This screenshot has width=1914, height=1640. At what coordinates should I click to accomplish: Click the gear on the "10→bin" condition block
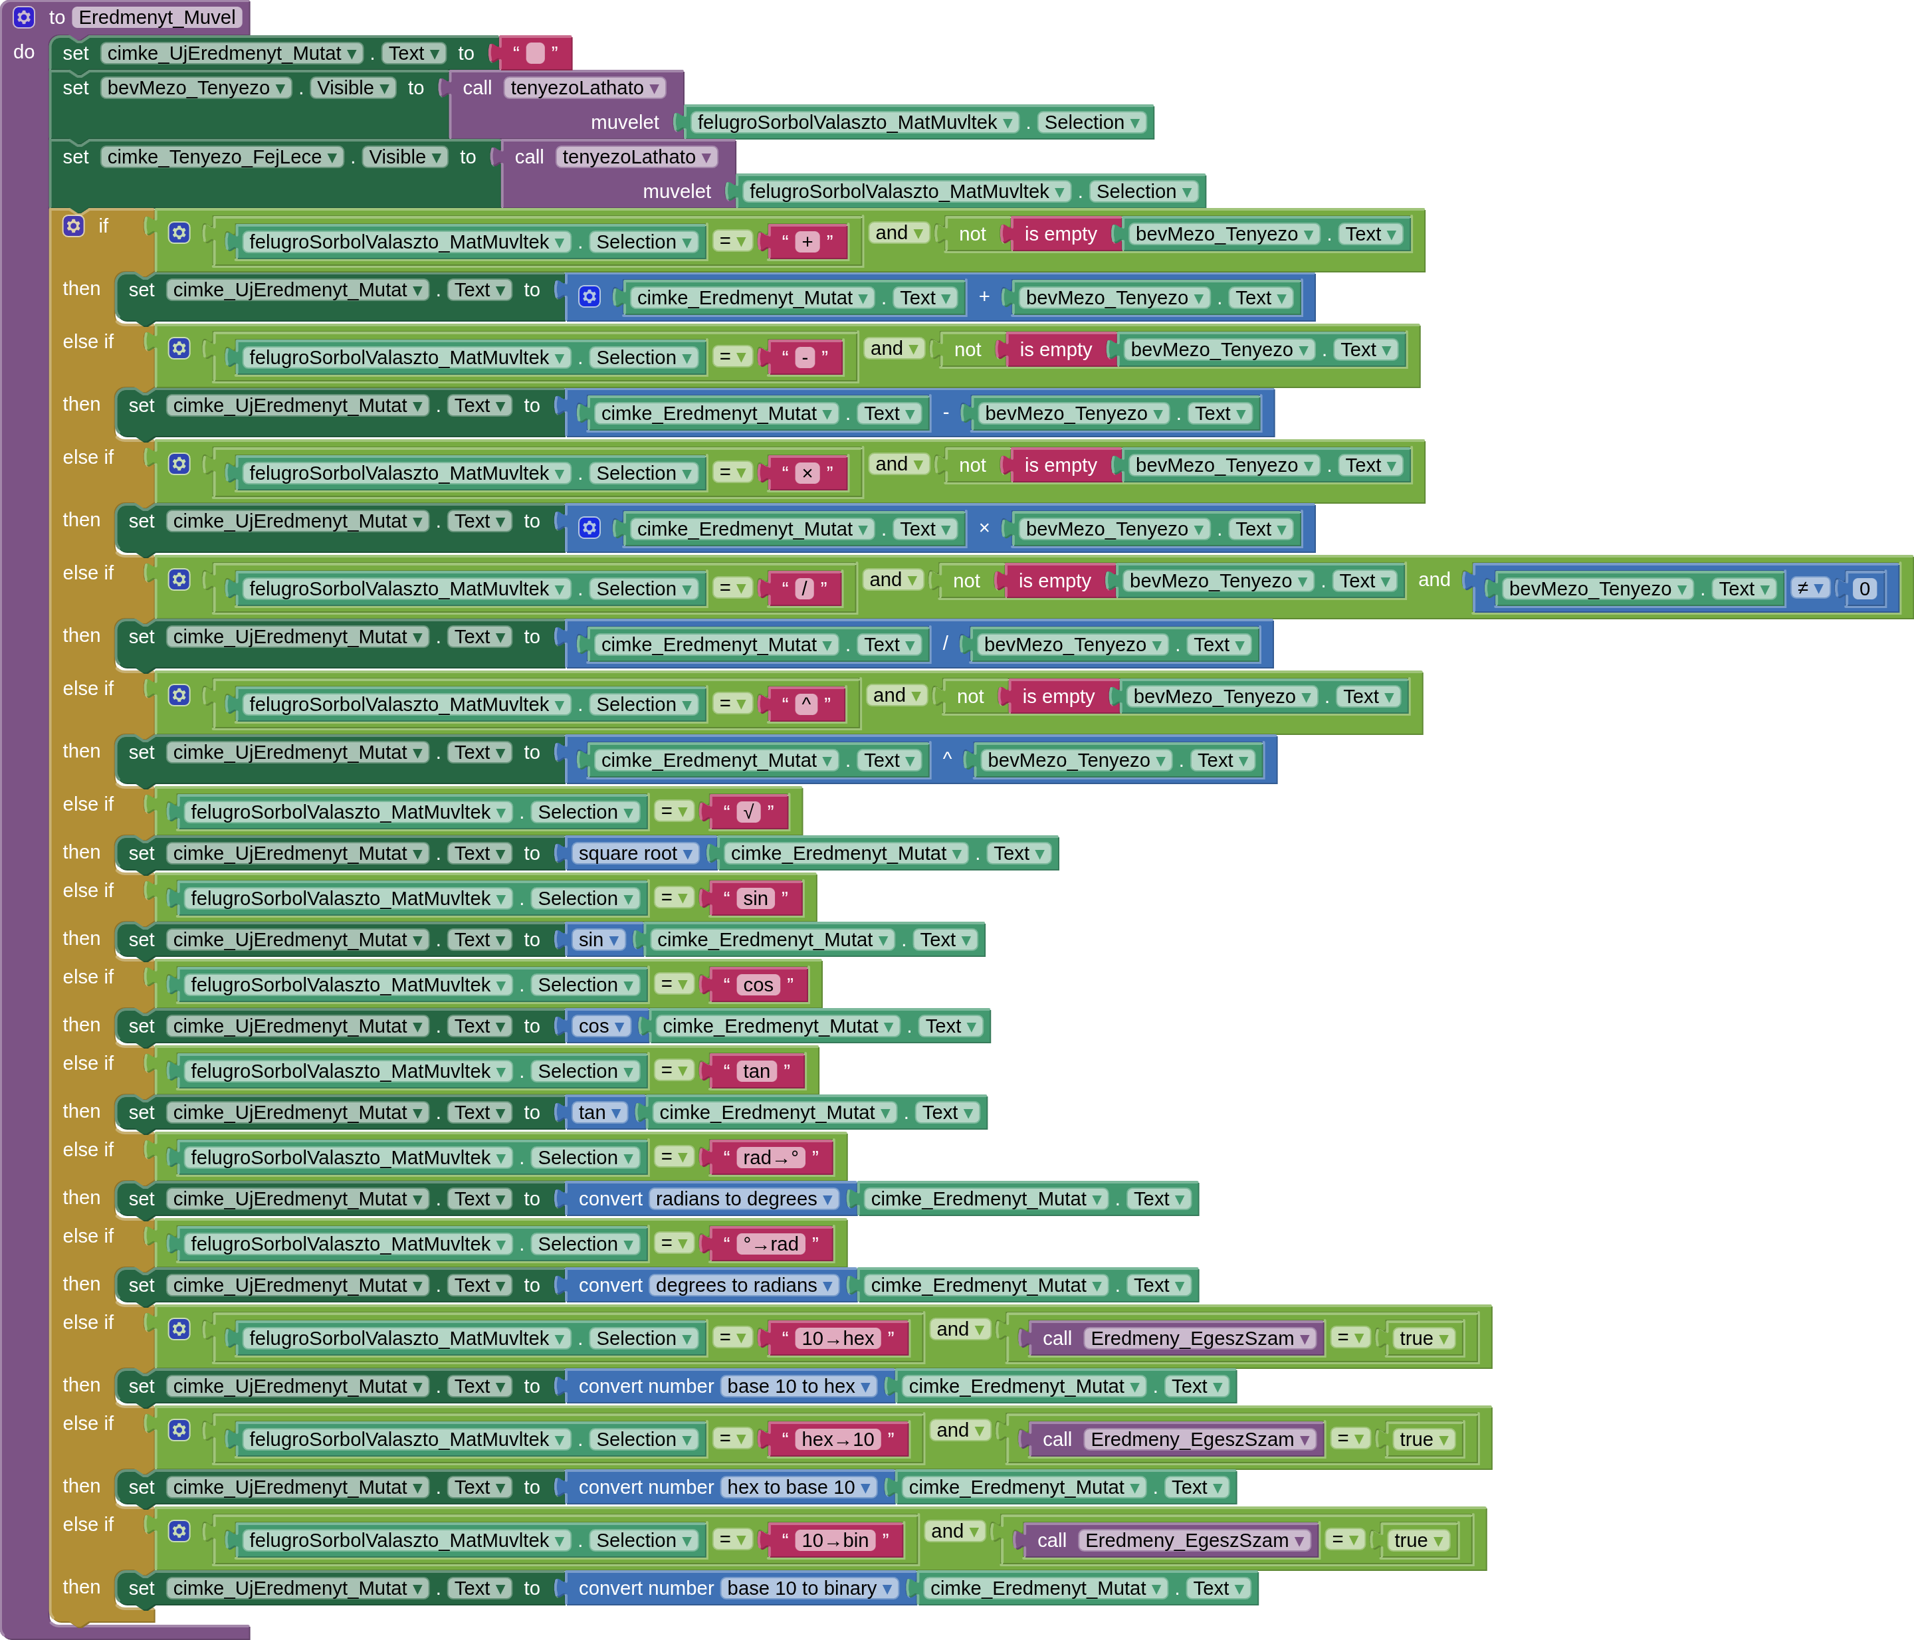(179, 1531)
